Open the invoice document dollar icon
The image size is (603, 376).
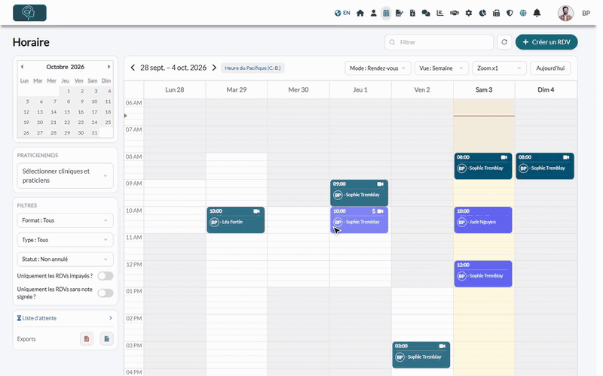412,13
